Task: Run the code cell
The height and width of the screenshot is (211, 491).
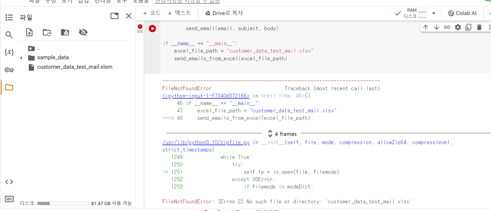Action: (152, 29)
